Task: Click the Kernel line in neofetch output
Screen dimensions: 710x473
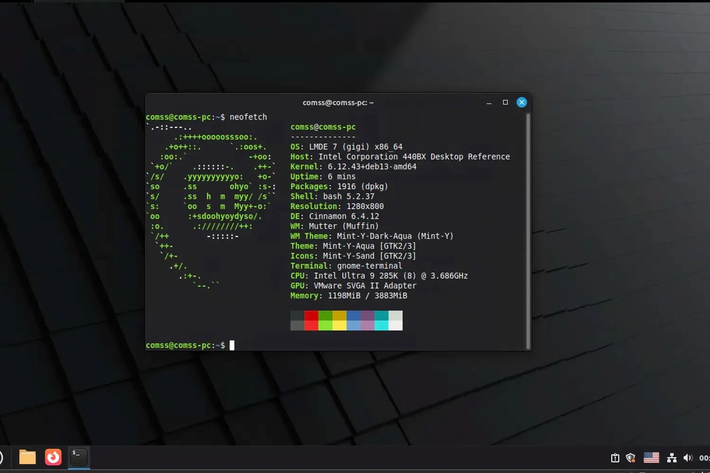Action: pos(353,166)
